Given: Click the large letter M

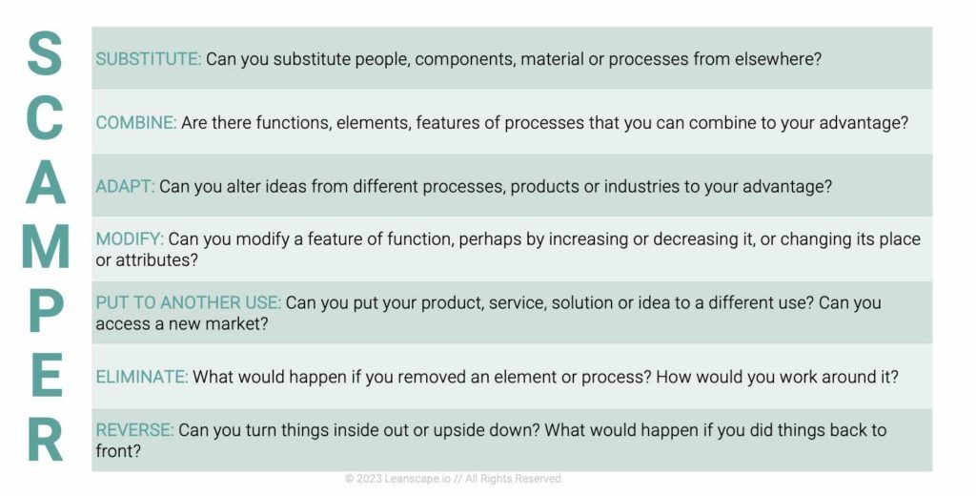Looking at the screenshot, I should (x=45, y=246).
